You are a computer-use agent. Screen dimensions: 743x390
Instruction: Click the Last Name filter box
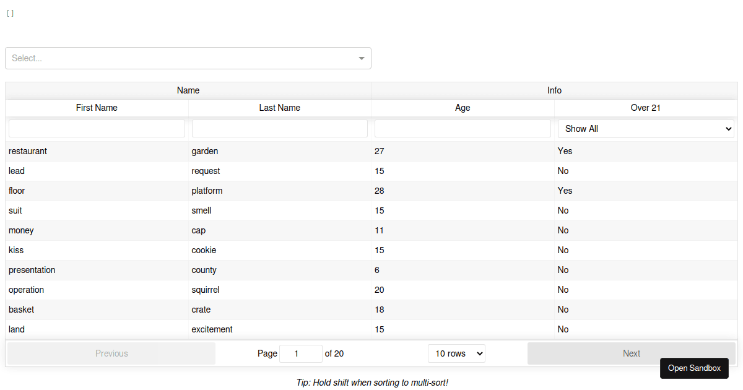click(x=279, y=128)
